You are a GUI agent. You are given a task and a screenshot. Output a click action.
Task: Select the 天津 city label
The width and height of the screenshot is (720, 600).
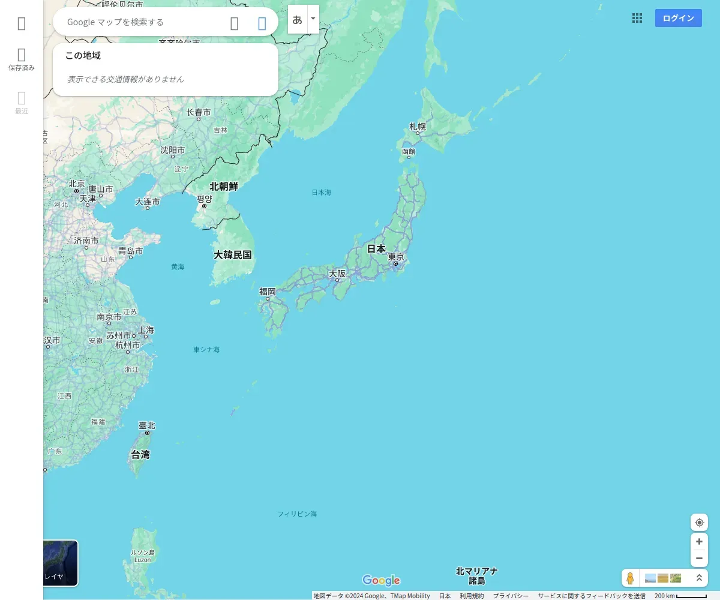[x=88, y=199]
